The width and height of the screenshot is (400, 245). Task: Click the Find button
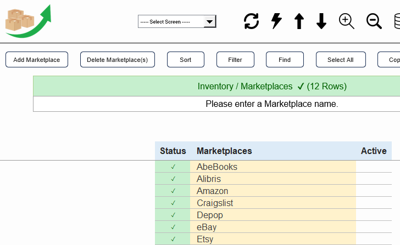[285, 60]
